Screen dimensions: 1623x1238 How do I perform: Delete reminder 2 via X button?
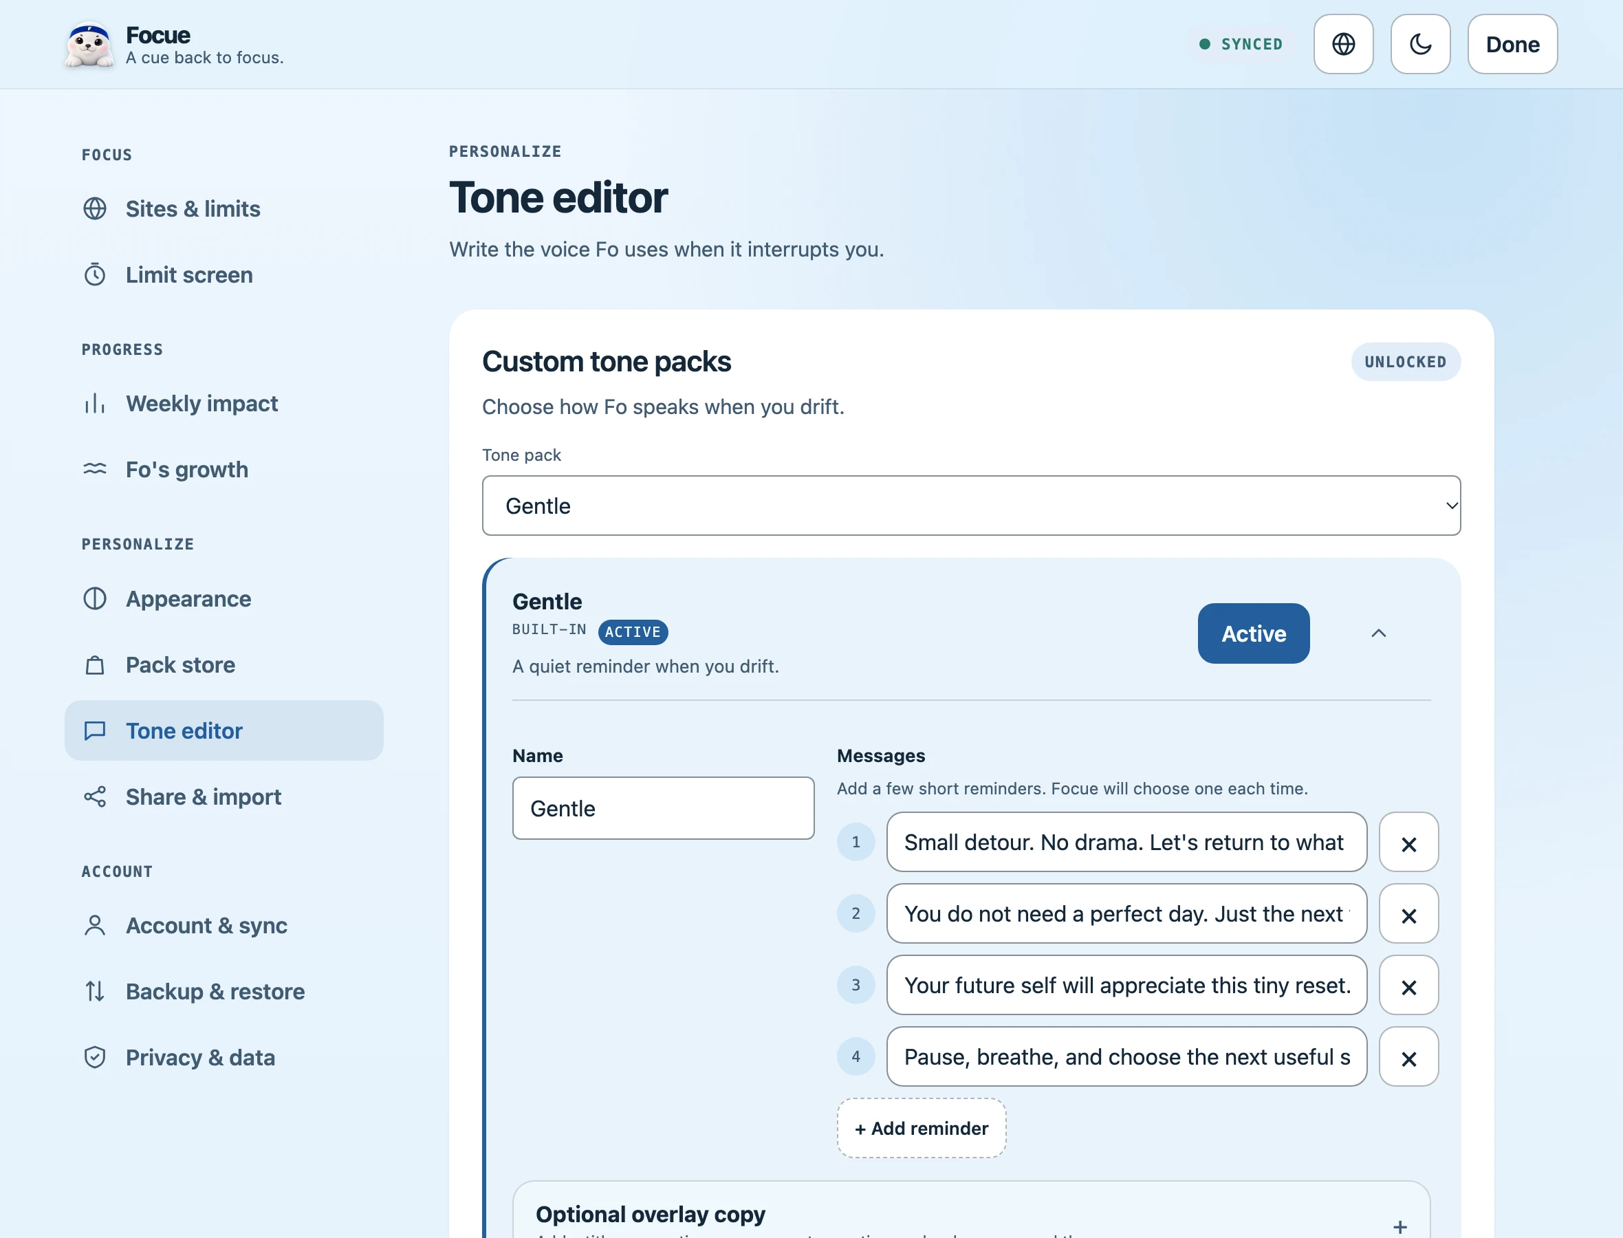pyautogui.click(x=1408, y=914)
